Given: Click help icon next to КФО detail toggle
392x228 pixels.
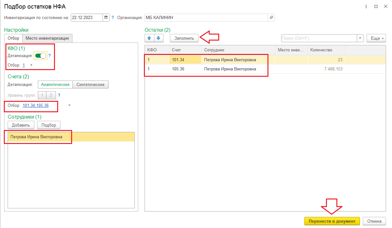Looking at the screenshot, I should coord(50,55).
